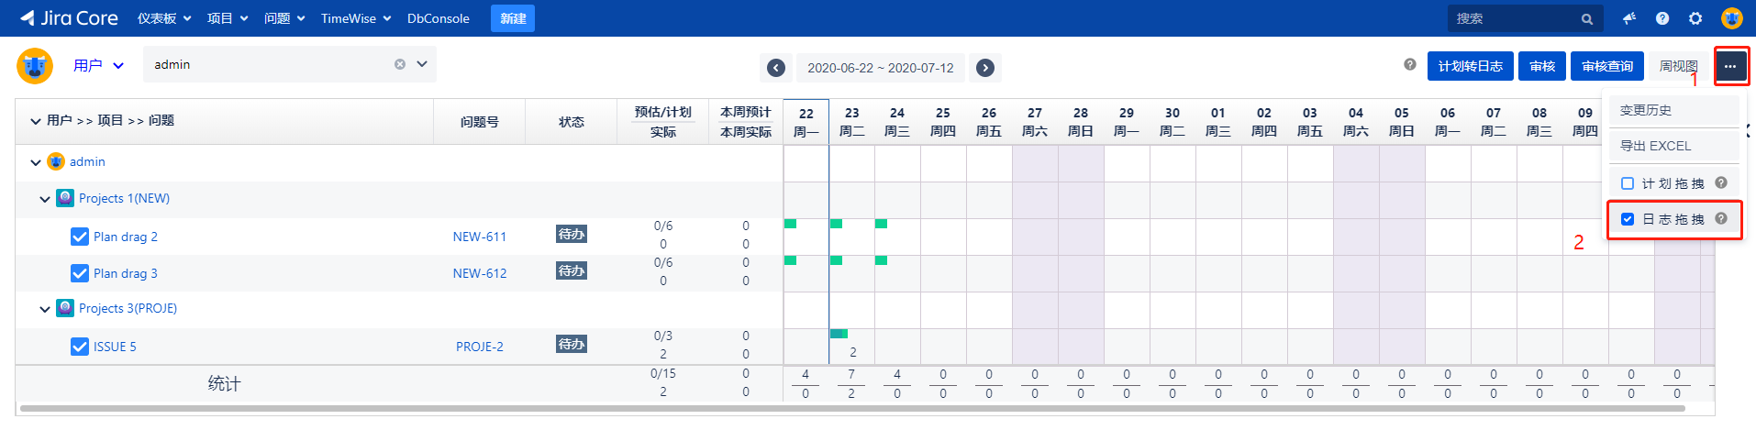
Task: Open the feedback megaphone icon
Action: click(x=1629, y=18)
